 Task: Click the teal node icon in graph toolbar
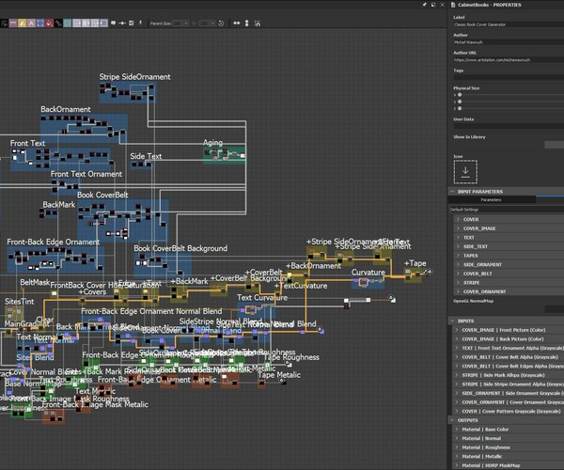68,23
